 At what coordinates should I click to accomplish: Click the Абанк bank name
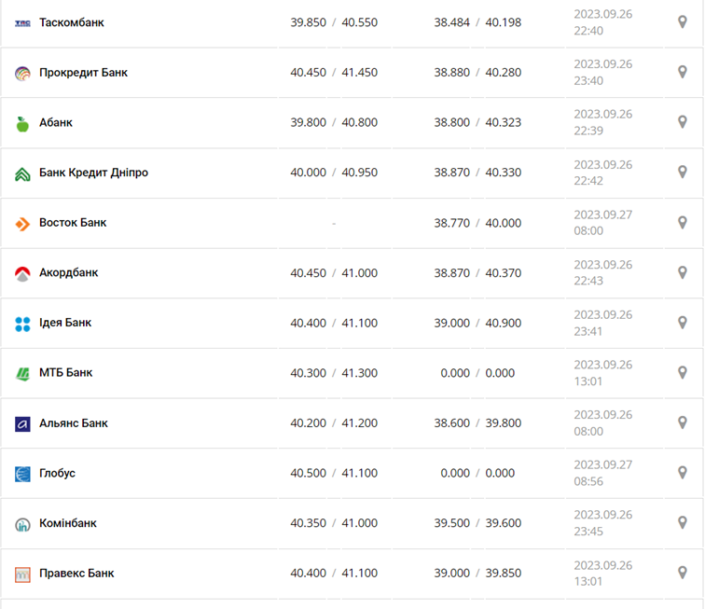click(56, 122)
